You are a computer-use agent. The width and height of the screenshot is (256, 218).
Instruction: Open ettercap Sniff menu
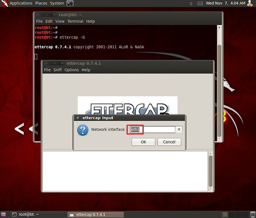click(58, 70)
